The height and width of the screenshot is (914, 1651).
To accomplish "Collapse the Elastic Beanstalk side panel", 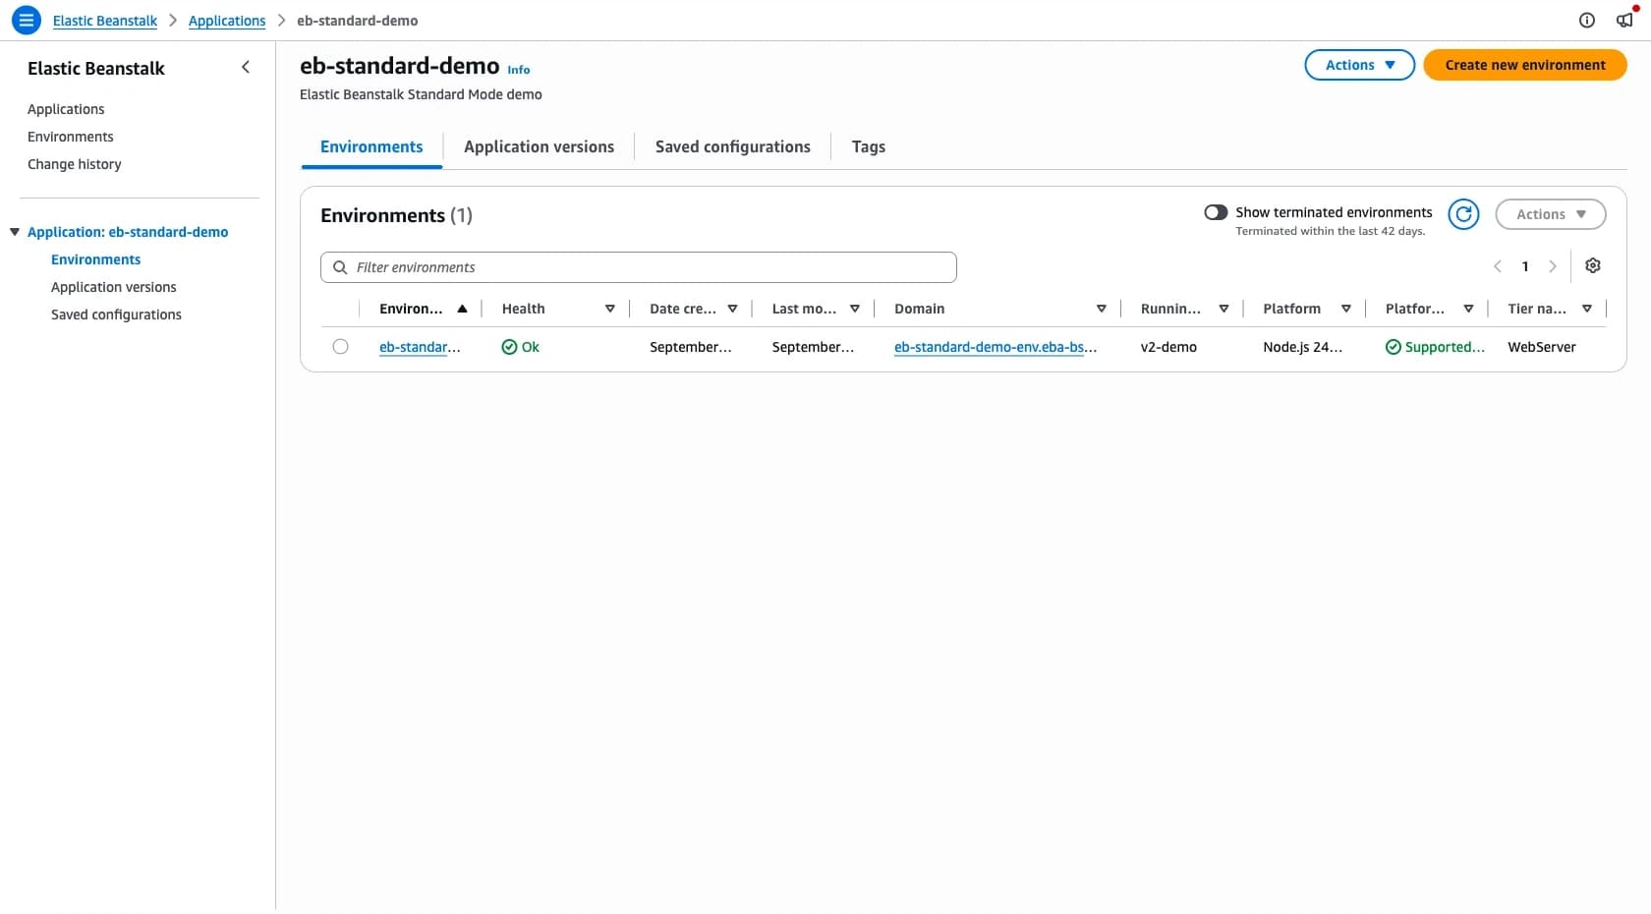I will [x=246, y=67].
